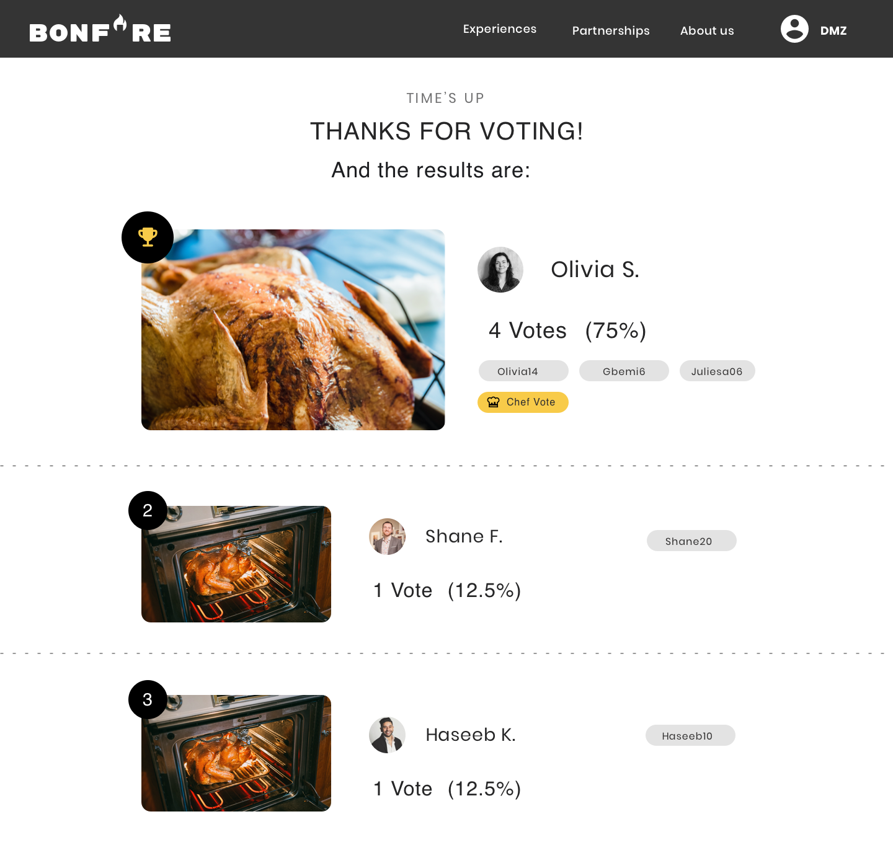
Task: Open the About us page
Action: 707,30
